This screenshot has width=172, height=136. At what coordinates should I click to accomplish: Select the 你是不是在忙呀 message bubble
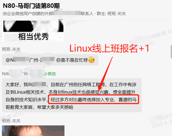(50, 60)
